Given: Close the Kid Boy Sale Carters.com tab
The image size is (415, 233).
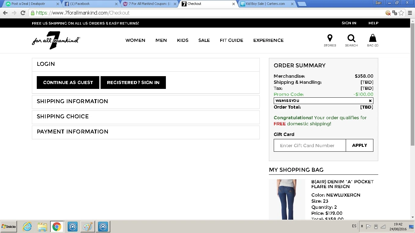Looking at the screenshot, I should [292, 4].
